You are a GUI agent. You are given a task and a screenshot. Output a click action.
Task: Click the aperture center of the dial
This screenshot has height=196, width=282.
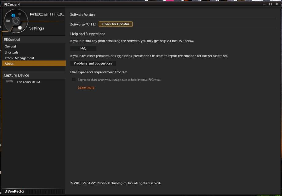click(x=16, y=21)
